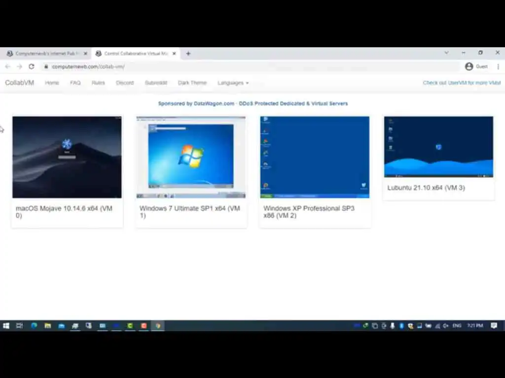The height and width of the screenshot is (378, 505).
Task: Open the DataWagon.com sponsor link
Action: tap(253, 103)
